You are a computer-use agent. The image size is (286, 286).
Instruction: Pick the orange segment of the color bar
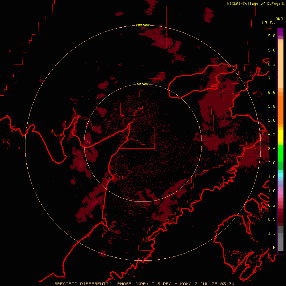pos(281,109)
